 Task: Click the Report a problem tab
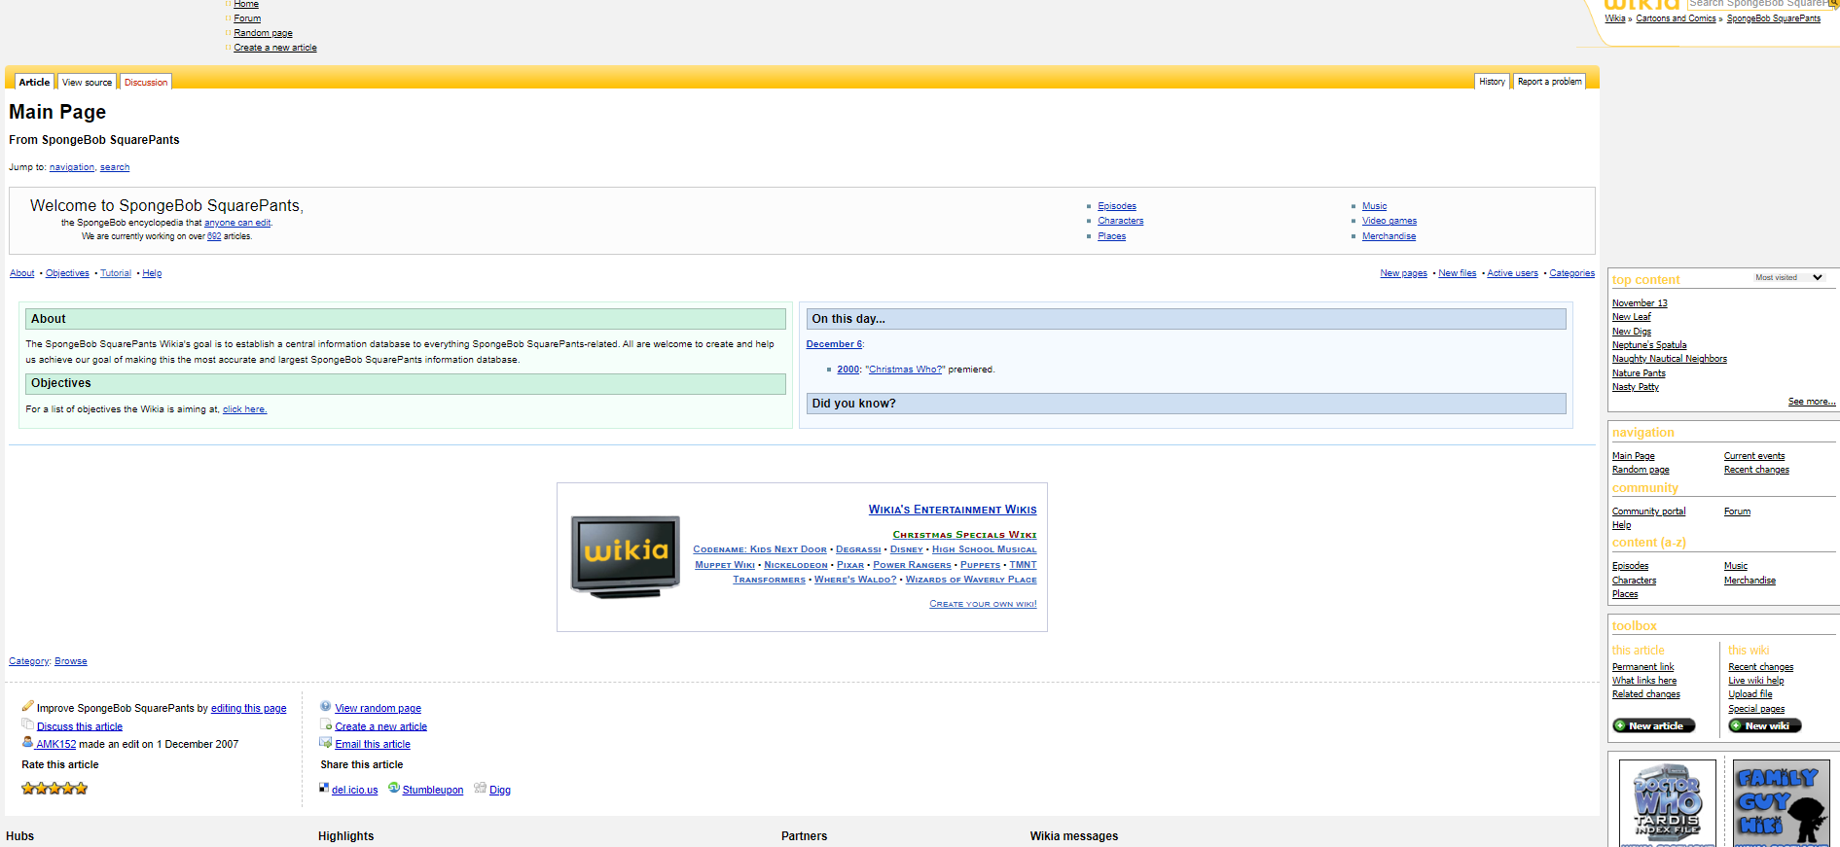1549,82
